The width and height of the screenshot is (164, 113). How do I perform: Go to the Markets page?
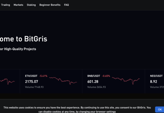point(18,5)
